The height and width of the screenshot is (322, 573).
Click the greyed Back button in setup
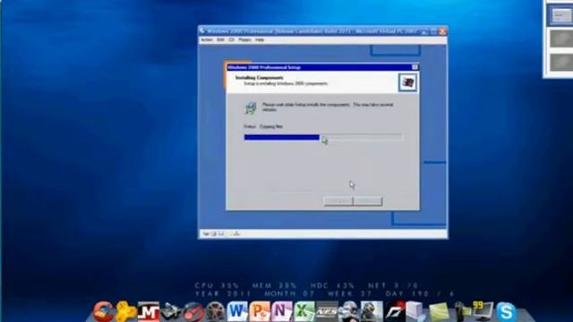[338, 200]
